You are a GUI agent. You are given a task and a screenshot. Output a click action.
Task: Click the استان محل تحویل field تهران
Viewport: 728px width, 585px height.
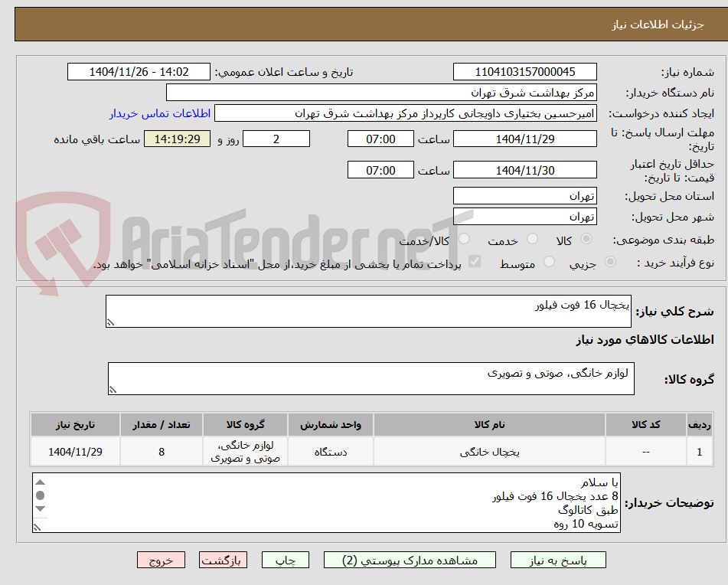pyautogui.click(x=524, y=196)
